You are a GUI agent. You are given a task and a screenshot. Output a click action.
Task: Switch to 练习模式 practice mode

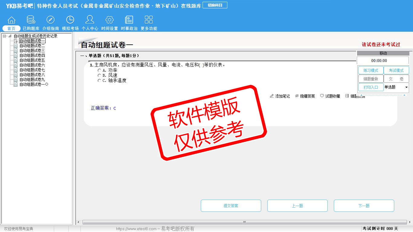coord(371,70)
